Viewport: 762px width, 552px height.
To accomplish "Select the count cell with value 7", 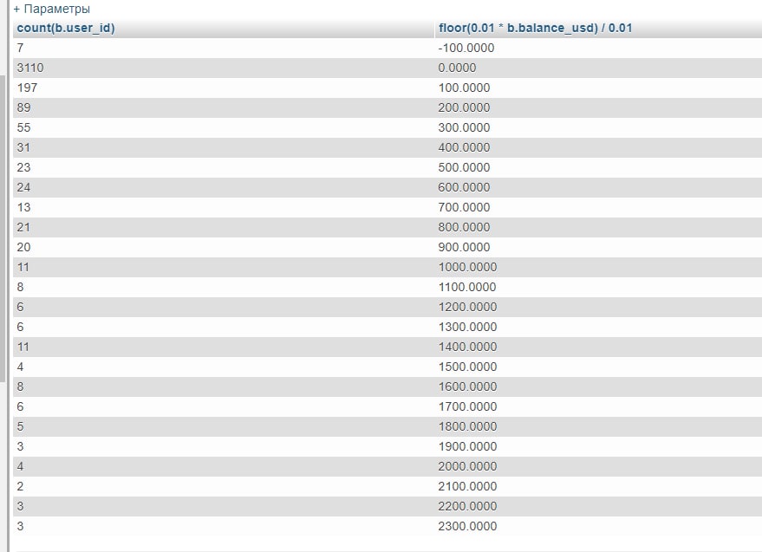I will pos(224,49).
